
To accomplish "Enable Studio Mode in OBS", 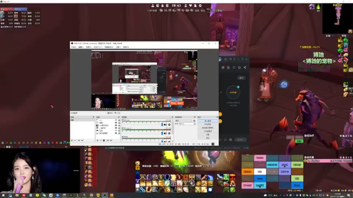I will click(x=207, y=131).
